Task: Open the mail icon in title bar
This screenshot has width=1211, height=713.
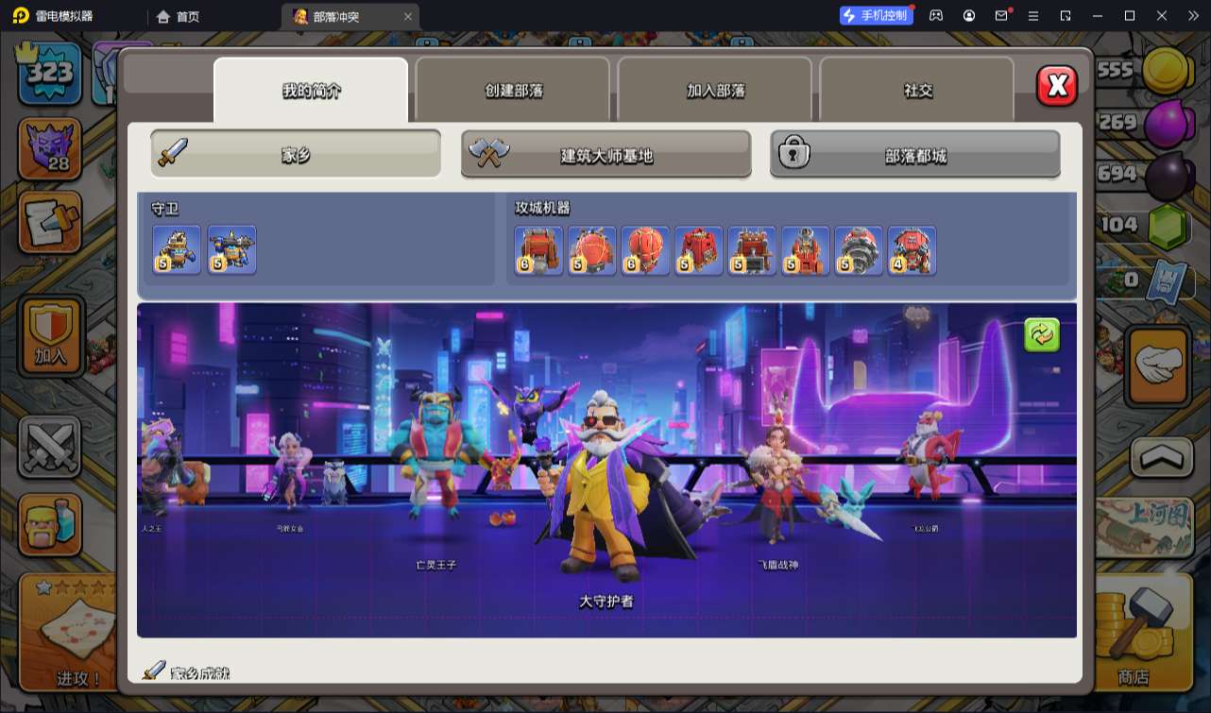Action: (x=1001, y=16)
